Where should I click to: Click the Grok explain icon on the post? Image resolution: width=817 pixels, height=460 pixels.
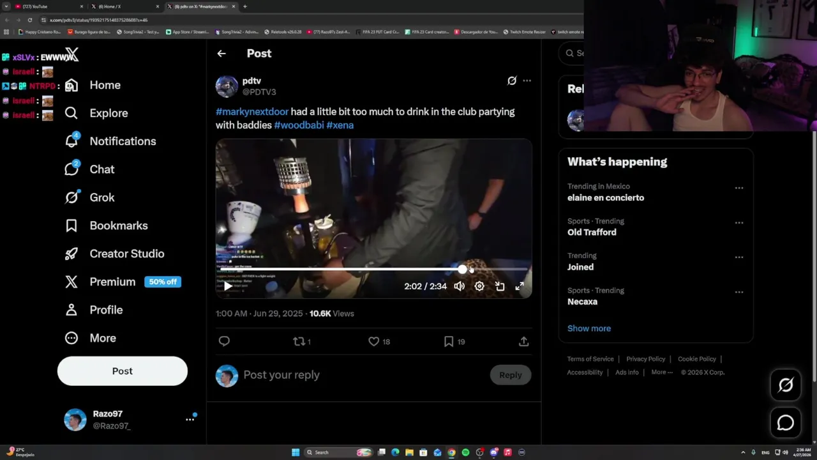click(511, 80)
